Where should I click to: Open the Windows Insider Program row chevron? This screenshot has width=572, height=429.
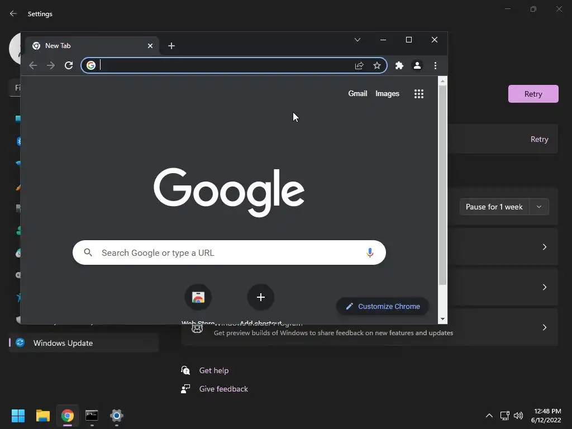pyautogui.click(x=544, y=327)
